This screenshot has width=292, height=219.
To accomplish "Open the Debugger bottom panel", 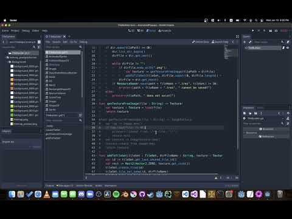I will (x=64, y=186).
